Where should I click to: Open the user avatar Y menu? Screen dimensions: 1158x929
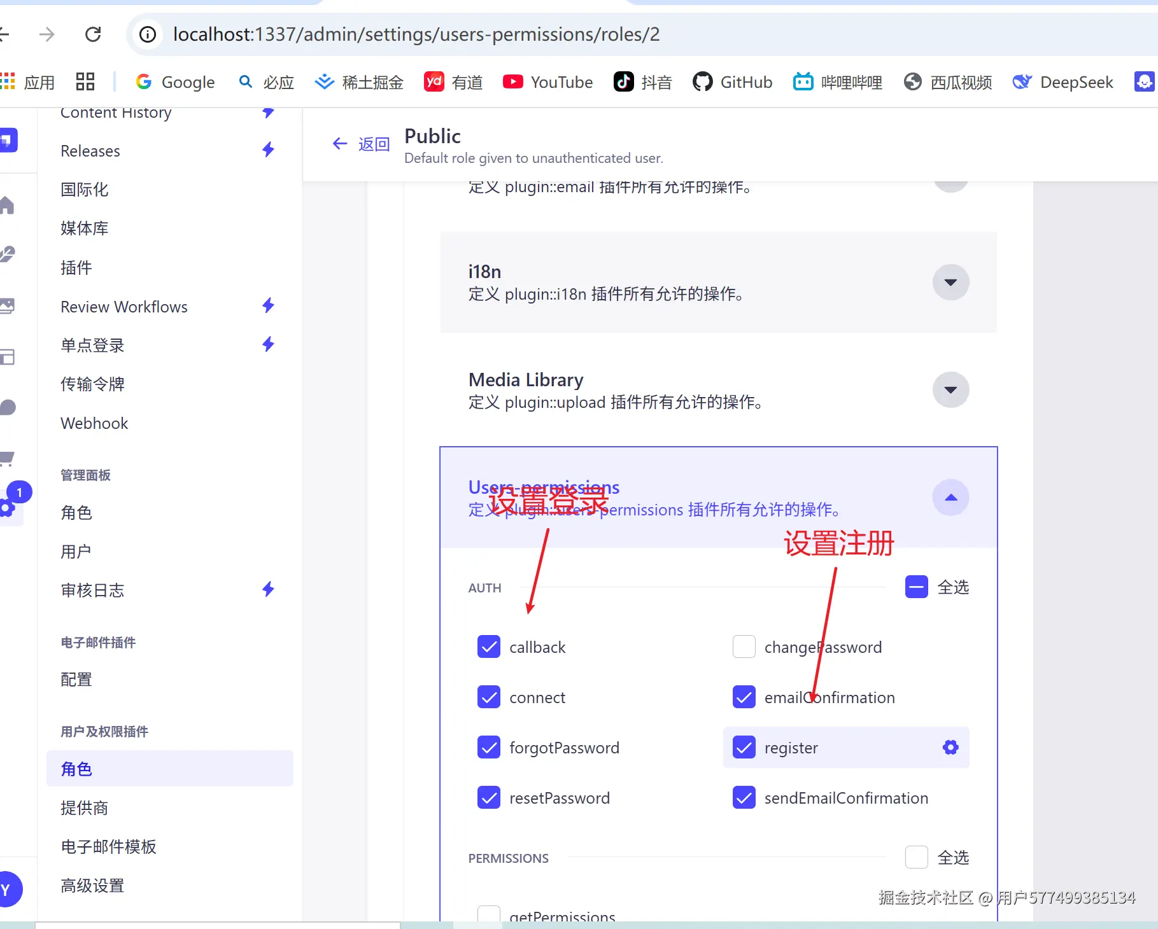(x=7, y=889)
